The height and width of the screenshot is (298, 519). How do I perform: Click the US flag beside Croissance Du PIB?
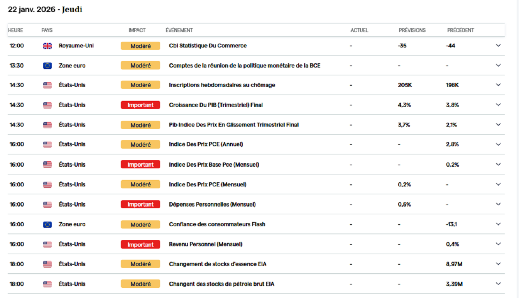coord(47,105)
